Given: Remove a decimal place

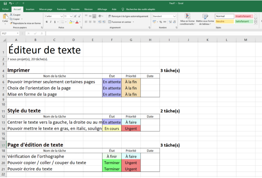Looking at the screenshot, I should [x=174, y=22].
